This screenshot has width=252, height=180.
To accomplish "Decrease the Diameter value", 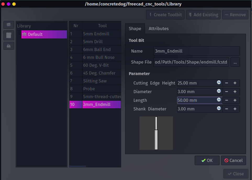I will coord(227,92).
